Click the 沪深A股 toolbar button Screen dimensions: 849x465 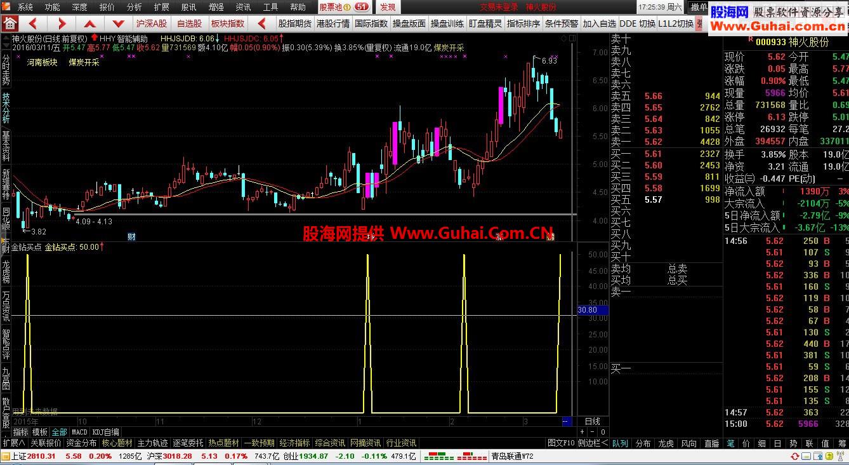pos(152,24)
